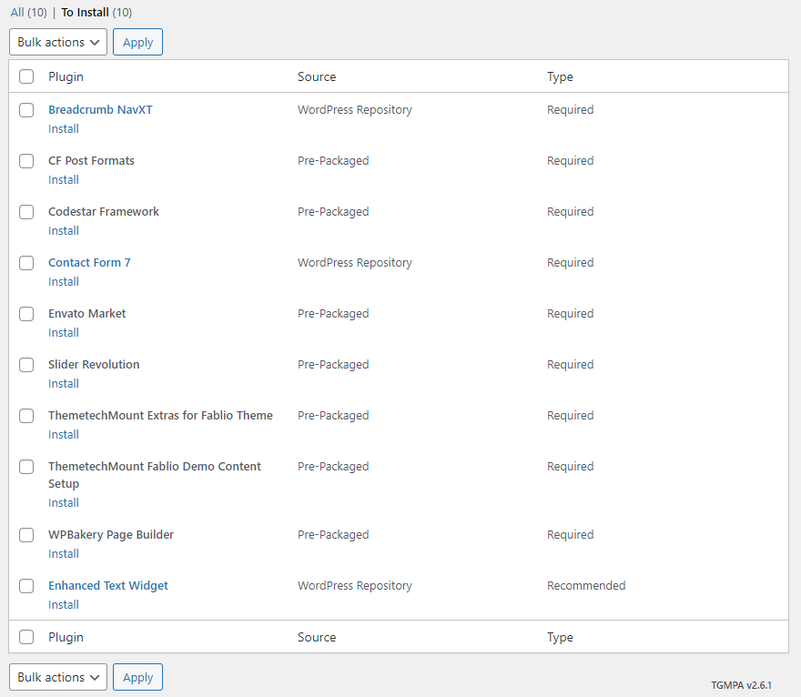801x697 pixels.
Task: Open the Enhanced Text Widget link
Action: (x=107, y=586)
